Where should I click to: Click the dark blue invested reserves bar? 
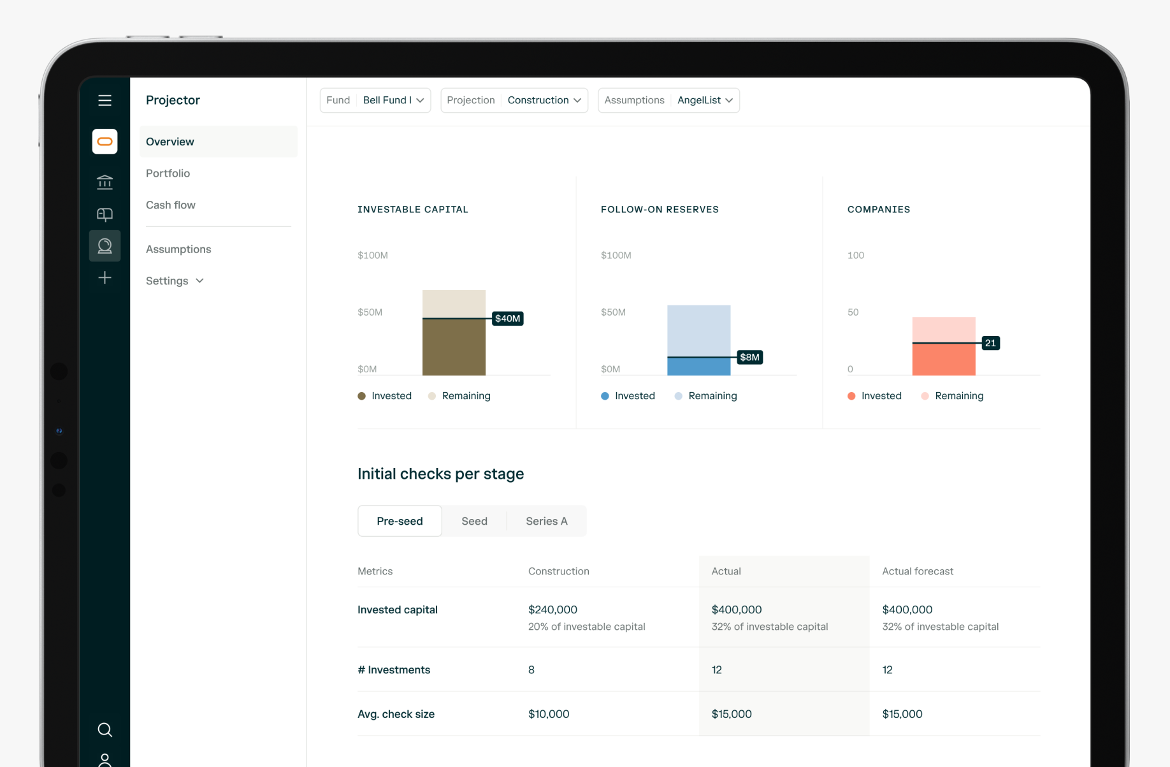(699, 366)
